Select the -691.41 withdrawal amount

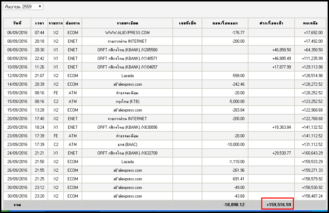click(x=238, y=179)
